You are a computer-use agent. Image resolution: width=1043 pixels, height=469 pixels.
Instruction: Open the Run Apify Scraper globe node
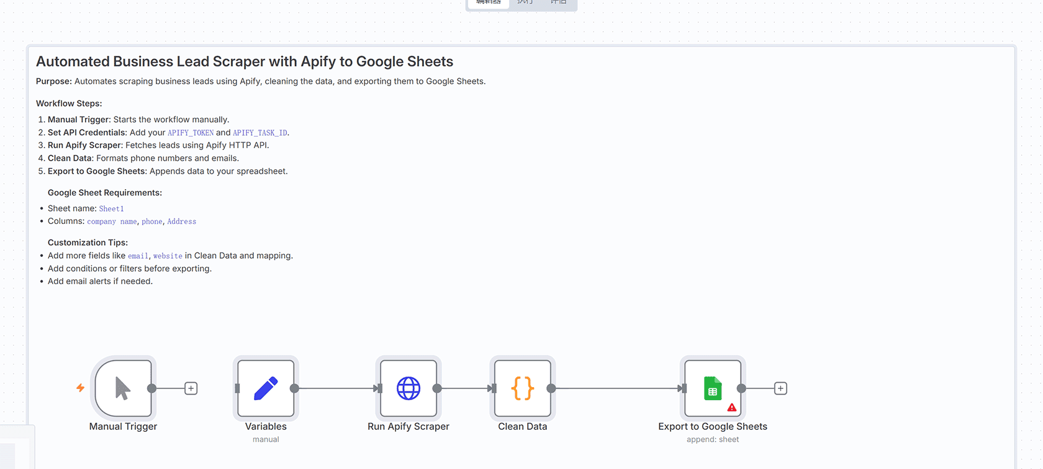408,388
